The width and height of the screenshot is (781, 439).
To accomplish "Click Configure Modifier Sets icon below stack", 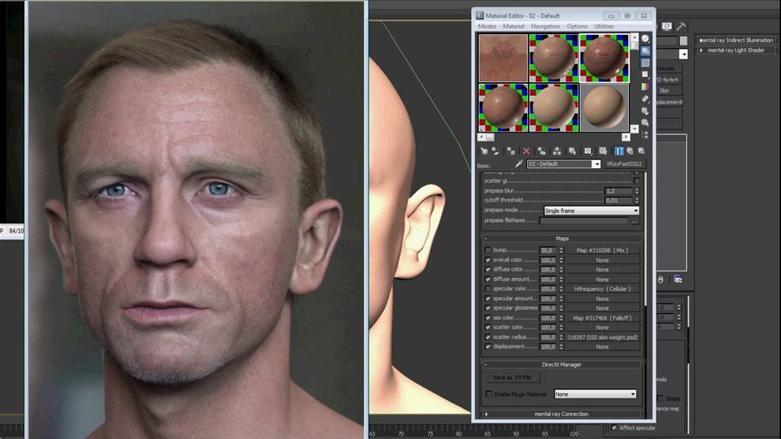I will click(678, 279).
